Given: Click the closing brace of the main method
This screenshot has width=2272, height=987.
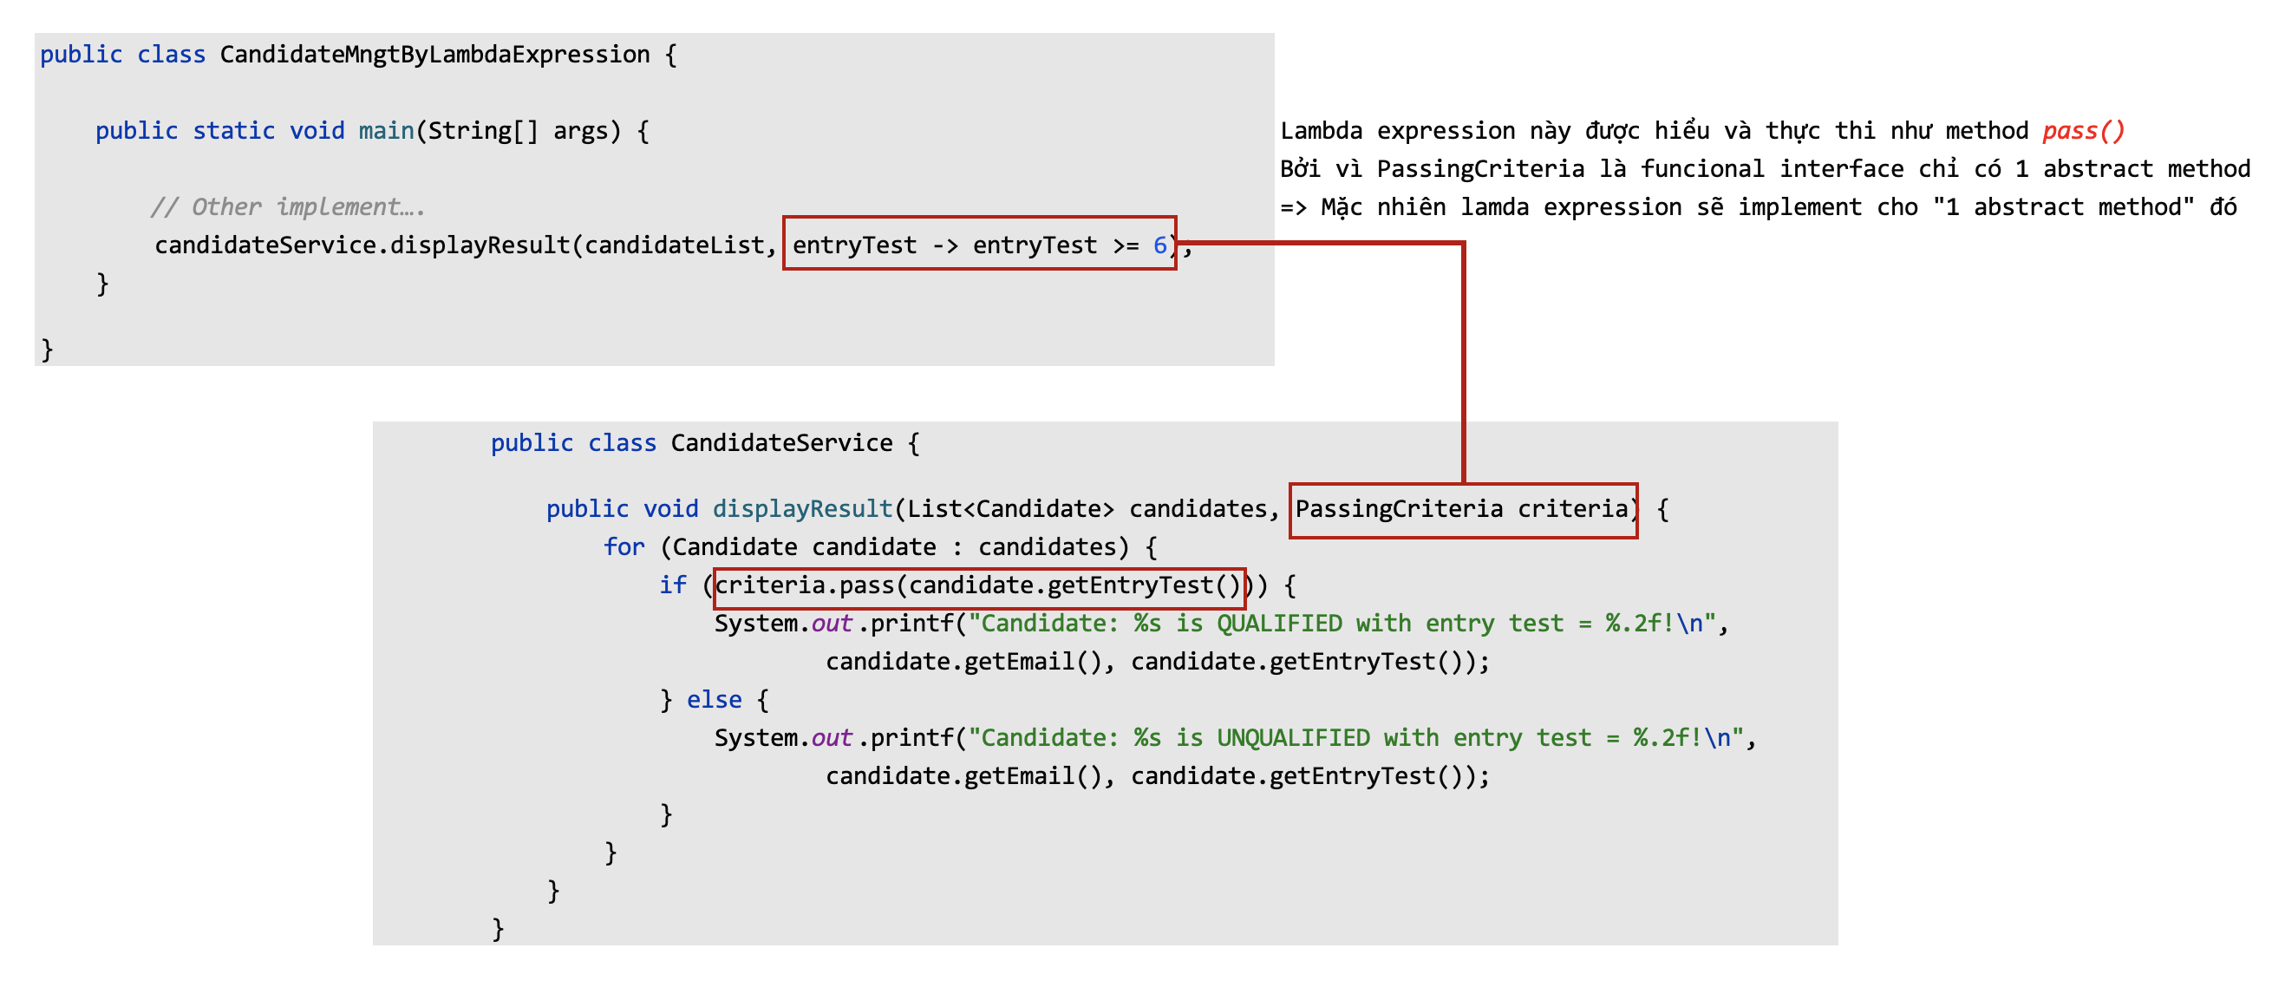Looking at the screenshot, I should (101, 282).
